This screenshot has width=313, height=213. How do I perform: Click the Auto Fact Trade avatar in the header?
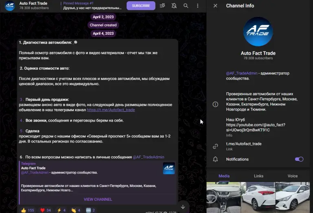10,6
